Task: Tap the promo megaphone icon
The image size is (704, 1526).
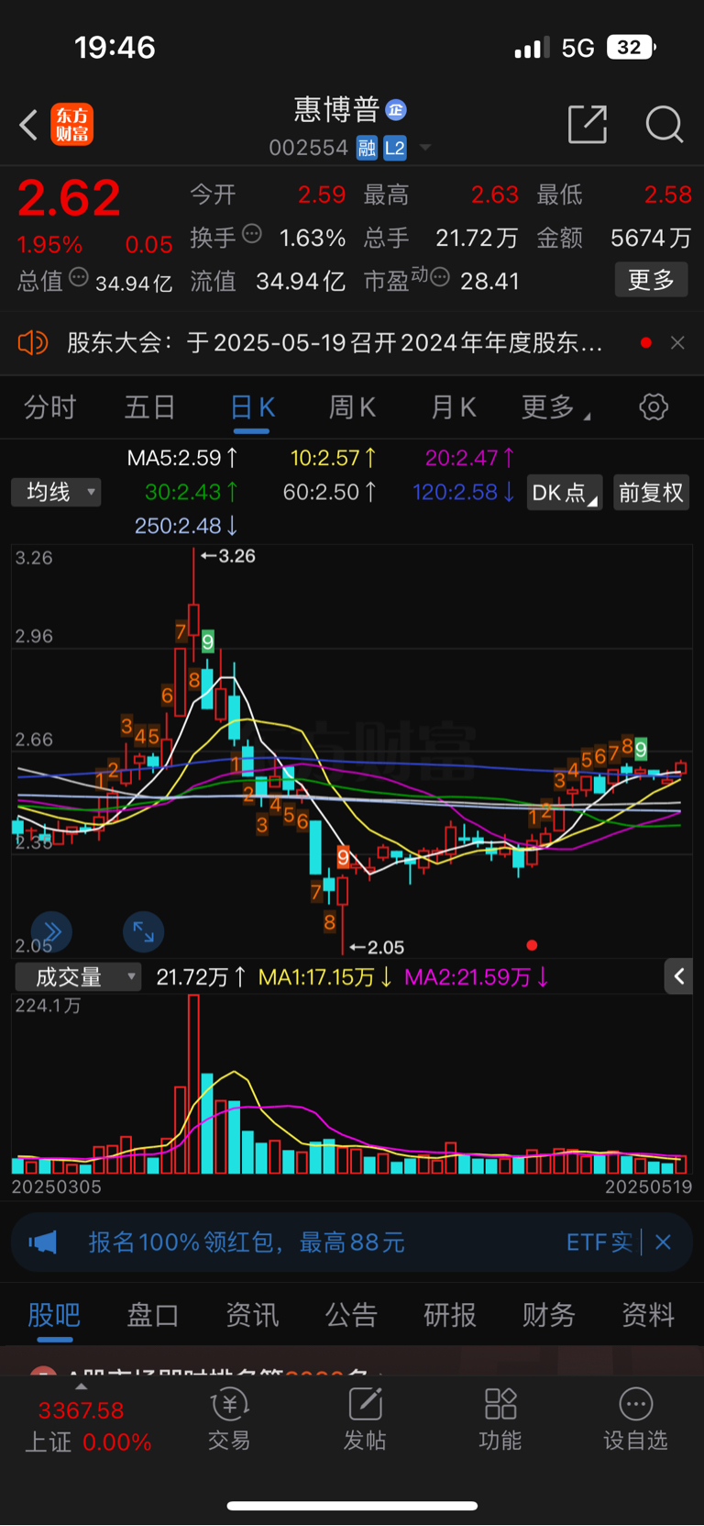Action: coord(43,1243)
